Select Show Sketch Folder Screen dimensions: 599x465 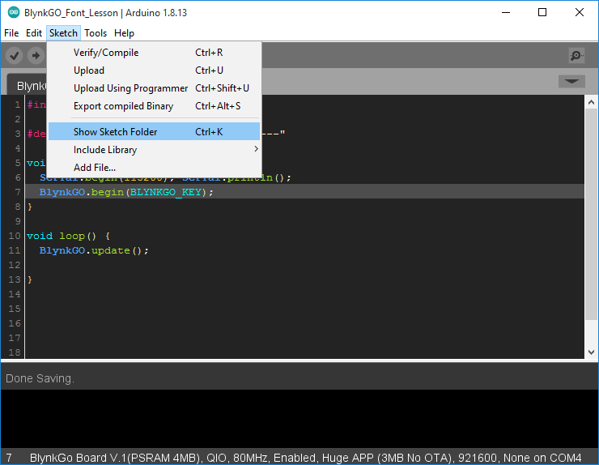(154, 131)
